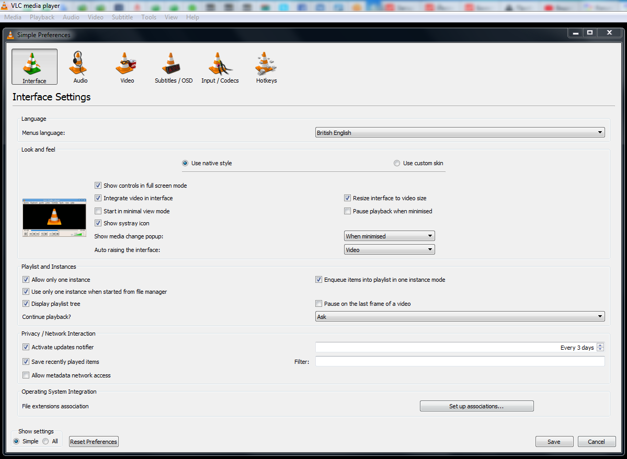Open the Playback menu

click(42, 17)
